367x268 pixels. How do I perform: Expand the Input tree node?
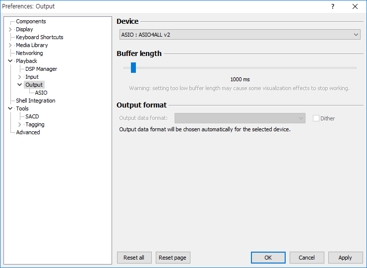pos(20,77)
